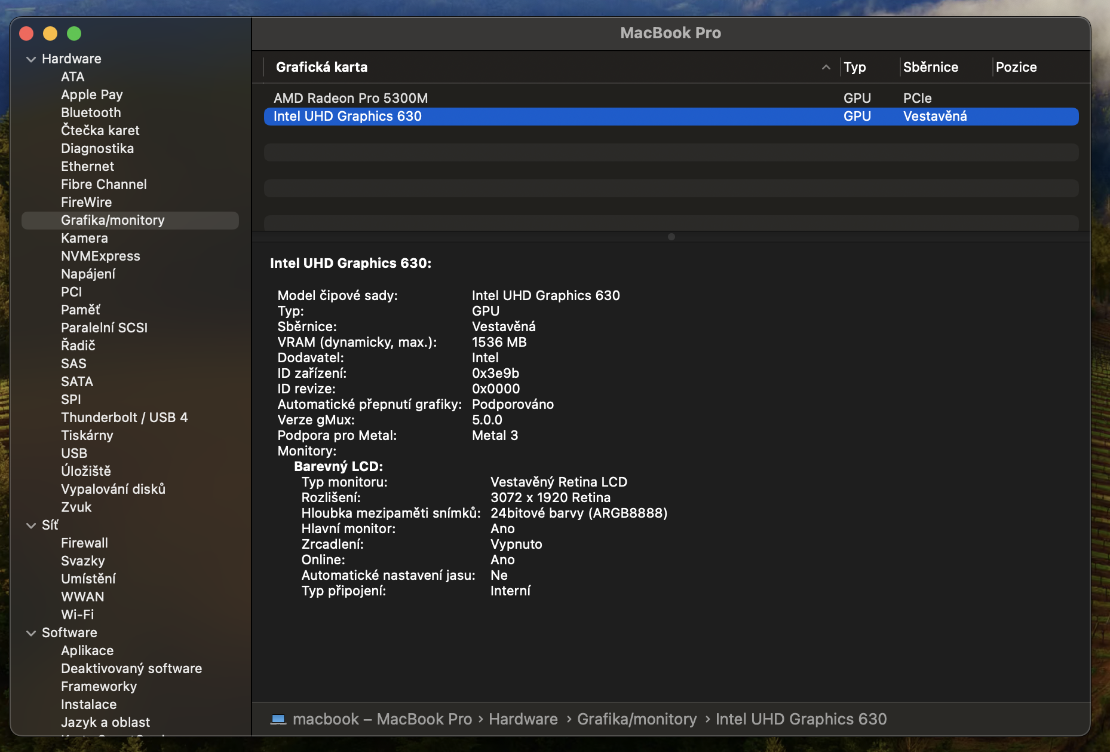Click the gMux version value 5.0.0
1110x752 pixels.
point(487,420)
